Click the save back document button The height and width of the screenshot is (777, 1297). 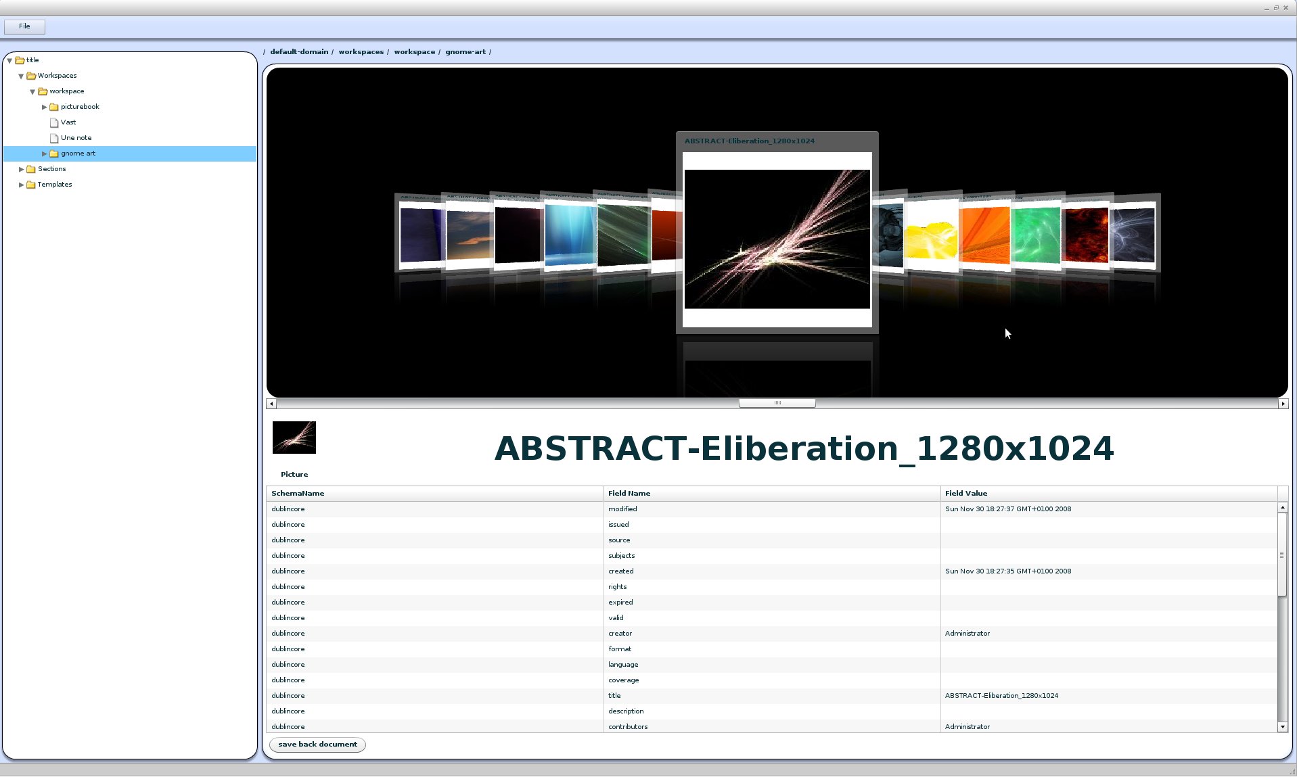[x=317, y=745]
